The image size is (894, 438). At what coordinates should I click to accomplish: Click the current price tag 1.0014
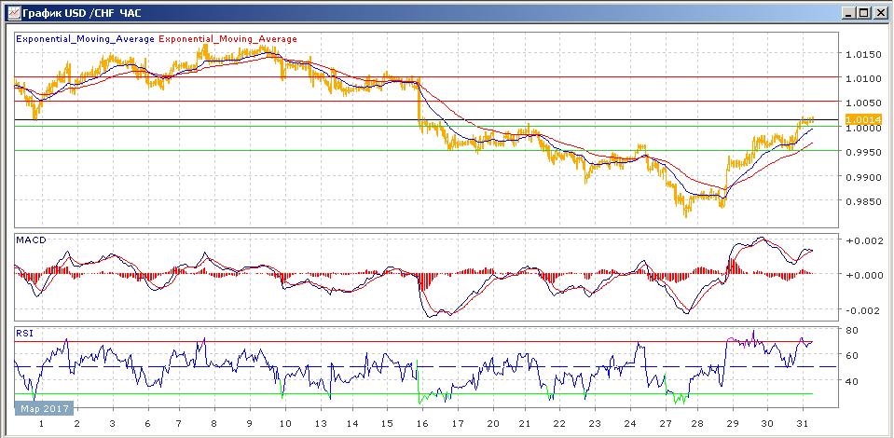[862, 120]
